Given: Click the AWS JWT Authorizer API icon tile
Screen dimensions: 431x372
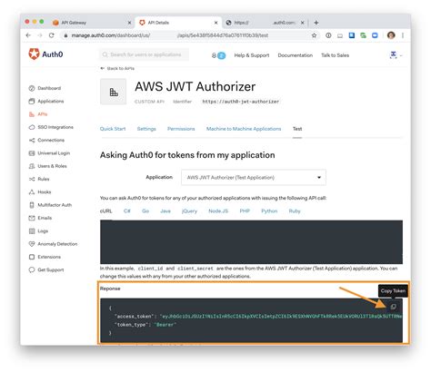Looking at the screenshot, I should coord(114,92).
